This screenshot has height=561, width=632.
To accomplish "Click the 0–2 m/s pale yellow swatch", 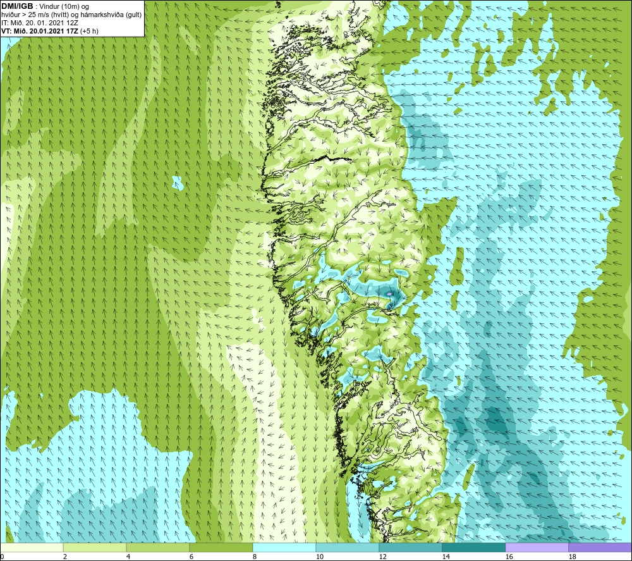I will [32, 547].
